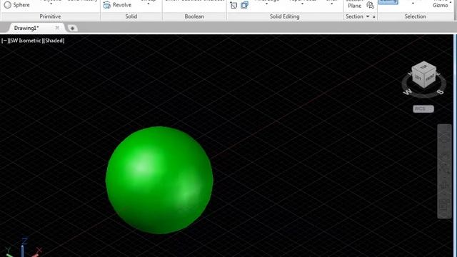Image resolution: width=457 pixels, height=257 pixels.
Task: Click the TOP face of the ViewCube
Action: pyautogui.click(x=423, y=66)
